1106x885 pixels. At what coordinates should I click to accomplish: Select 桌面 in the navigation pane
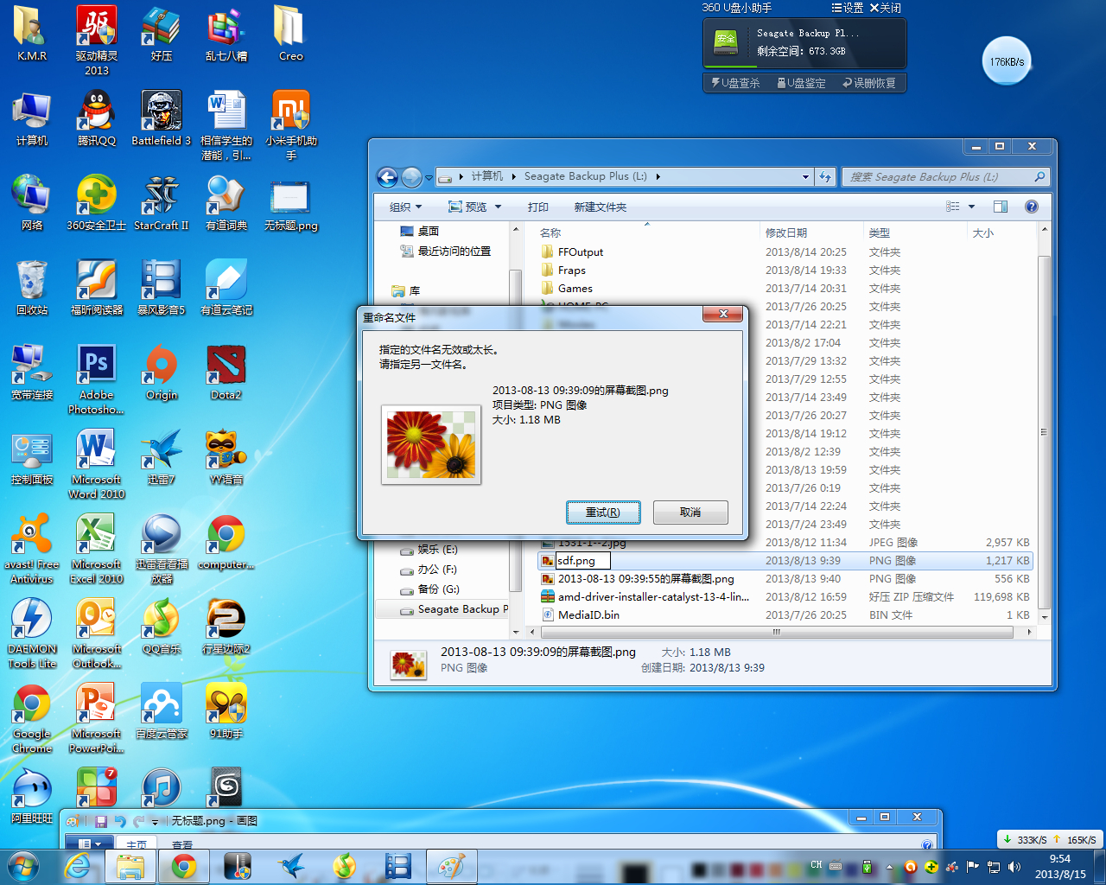429,232
